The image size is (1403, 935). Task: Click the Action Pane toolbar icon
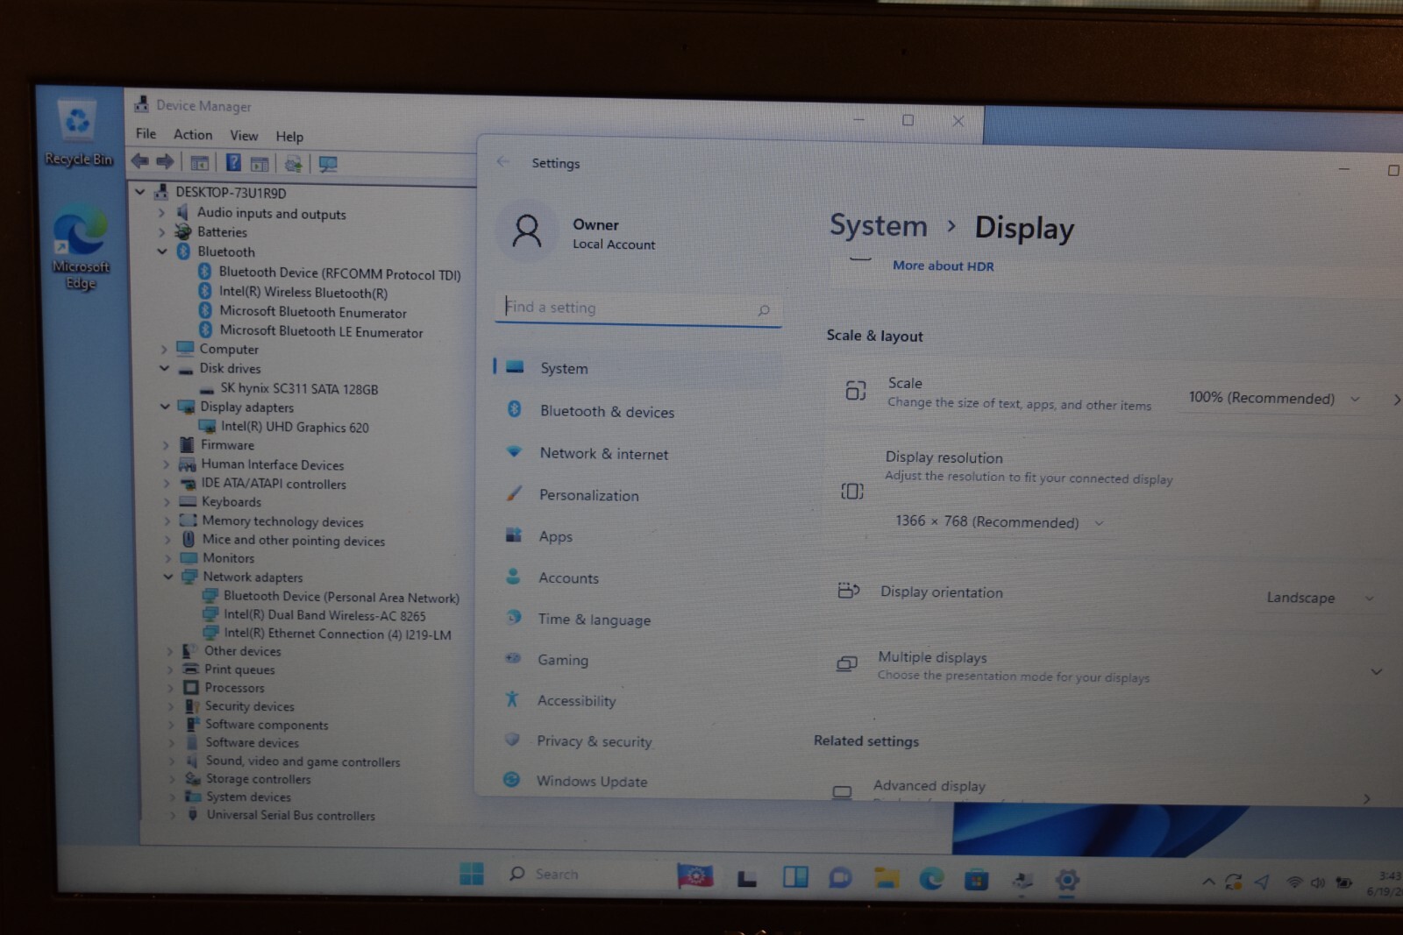tap(259, 164)
